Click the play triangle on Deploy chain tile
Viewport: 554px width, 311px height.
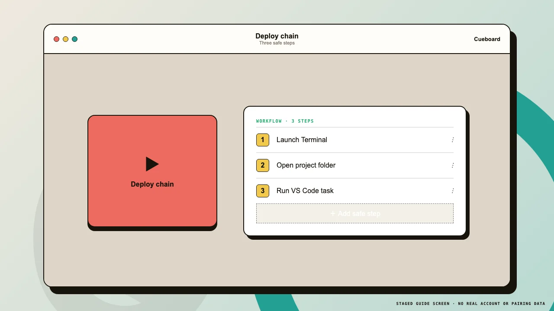click(x=152, y=164)
